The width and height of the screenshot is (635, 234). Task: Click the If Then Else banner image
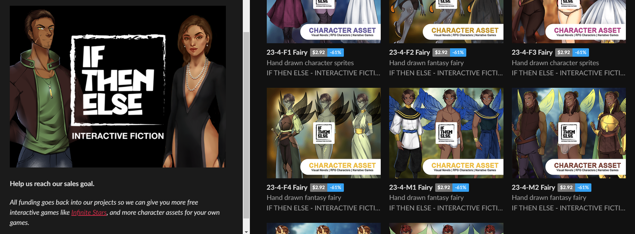(118, 86)
